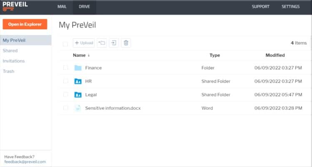Click the Upload button
Screen dimensions: 312x167
pos(84,43)
